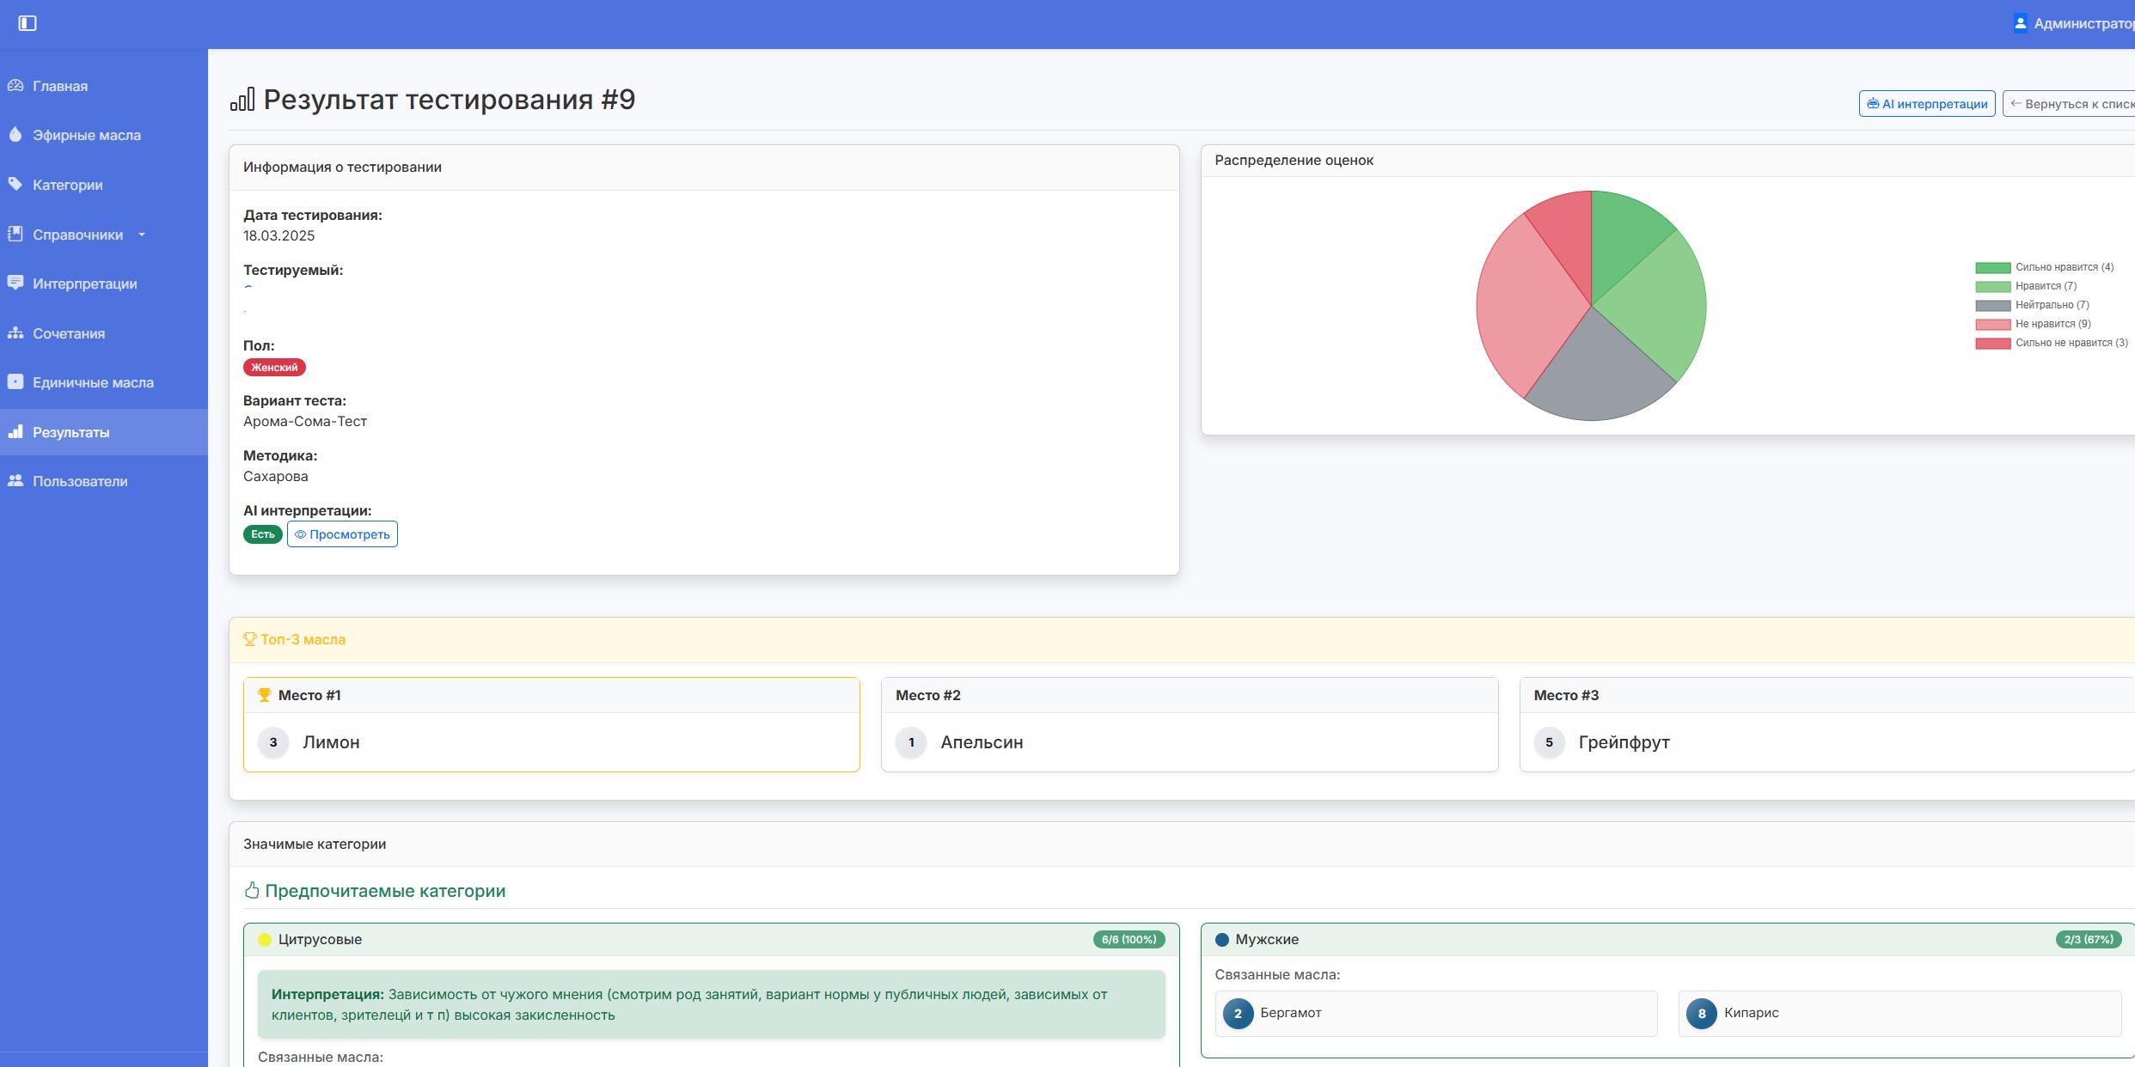The image size is (2135, 1067).
Task: Open the Результаты sidebar menu item
Action: click(x=70, y=432)
